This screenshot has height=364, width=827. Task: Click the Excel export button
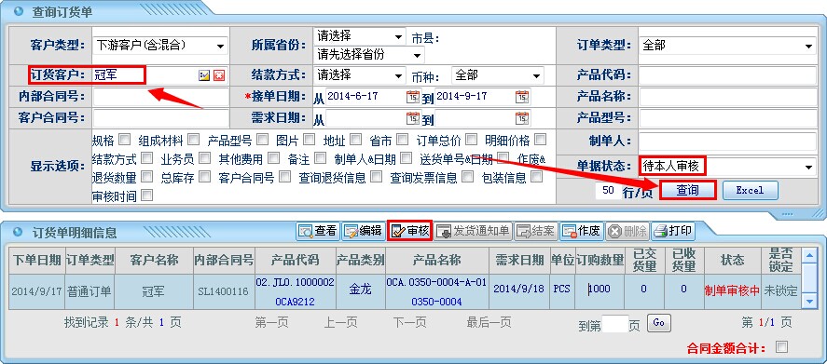click(750, 190)
